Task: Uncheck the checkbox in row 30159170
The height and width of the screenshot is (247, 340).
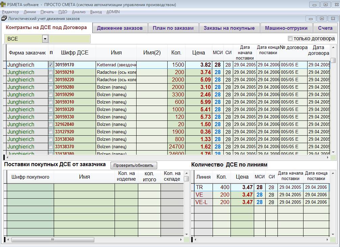Action: coord(51,65)
